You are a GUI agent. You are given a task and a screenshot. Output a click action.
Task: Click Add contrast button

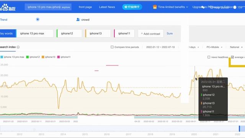[150, 33]
